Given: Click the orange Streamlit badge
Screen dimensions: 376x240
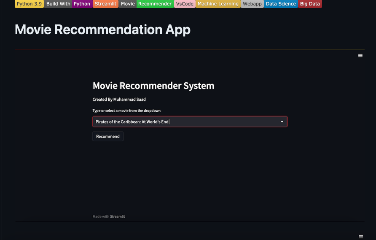Looking at the screenshot, I should pyautogui.click(x=105, y=4).
